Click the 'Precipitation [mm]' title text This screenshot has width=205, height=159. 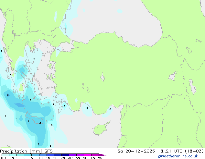click(21, 151)
